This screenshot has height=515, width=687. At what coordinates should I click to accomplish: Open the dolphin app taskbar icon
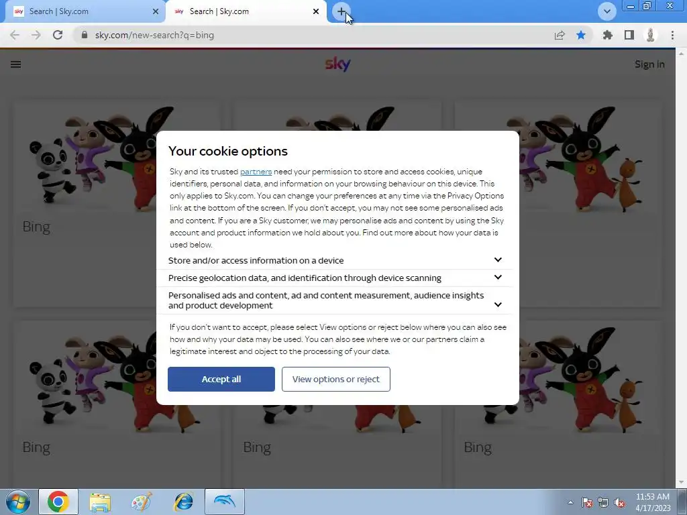[225, 502]
